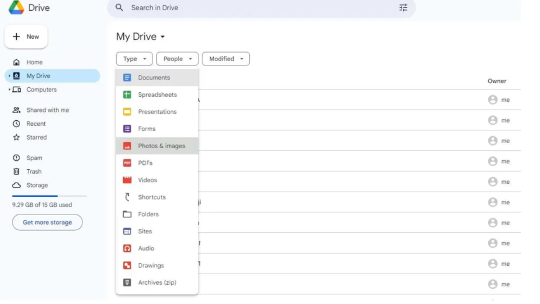
Task: Choose the green Spreadsheets icon
Action: tap(127, 95)
